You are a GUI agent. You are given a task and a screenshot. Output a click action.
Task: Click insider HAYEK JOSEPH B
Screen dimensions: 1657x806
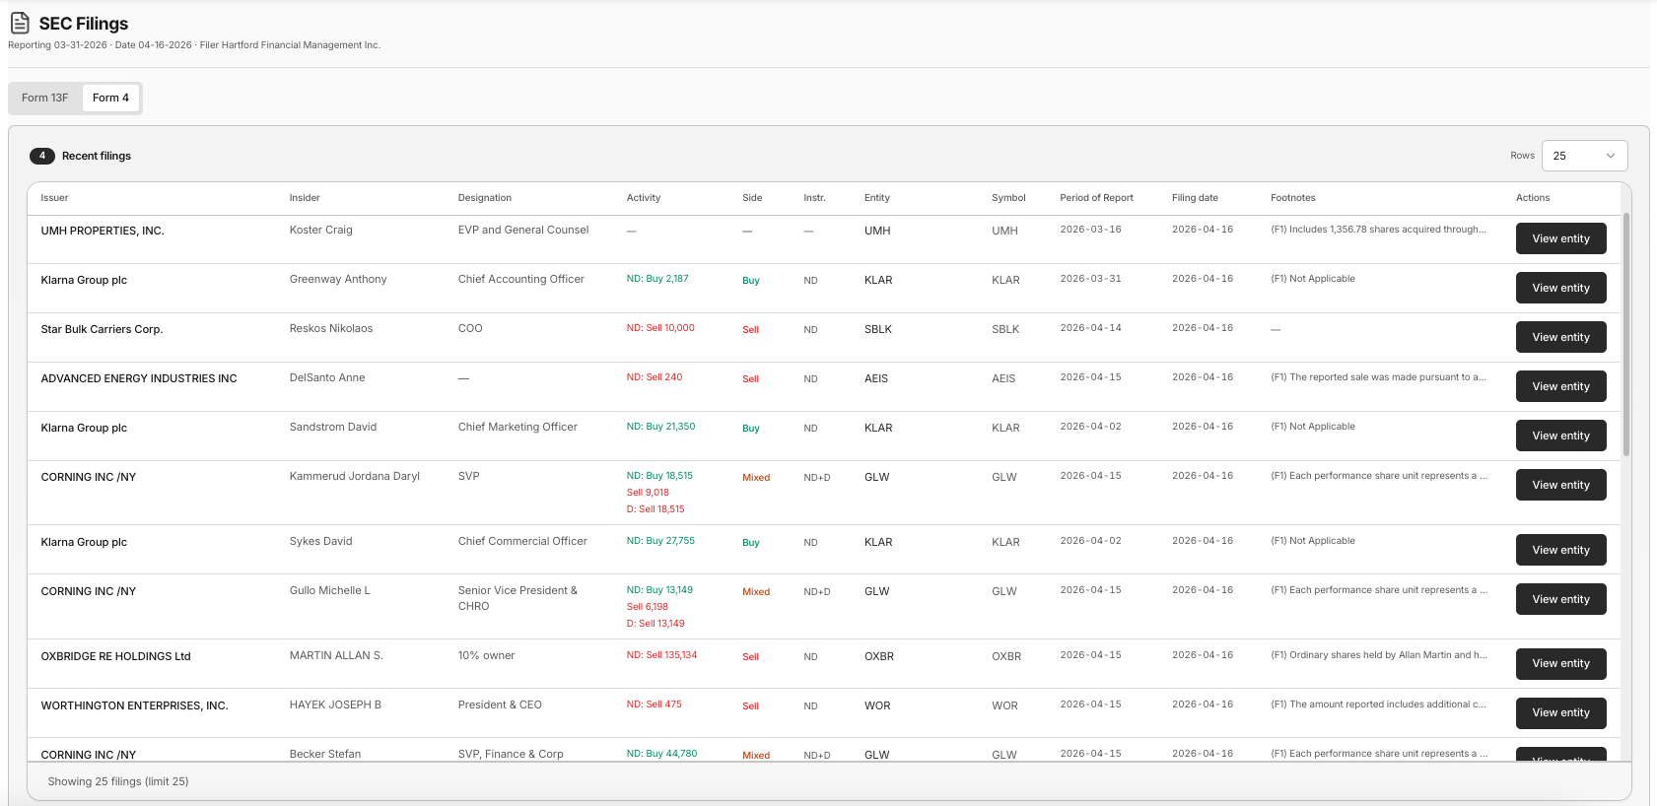tap(335, 705)
